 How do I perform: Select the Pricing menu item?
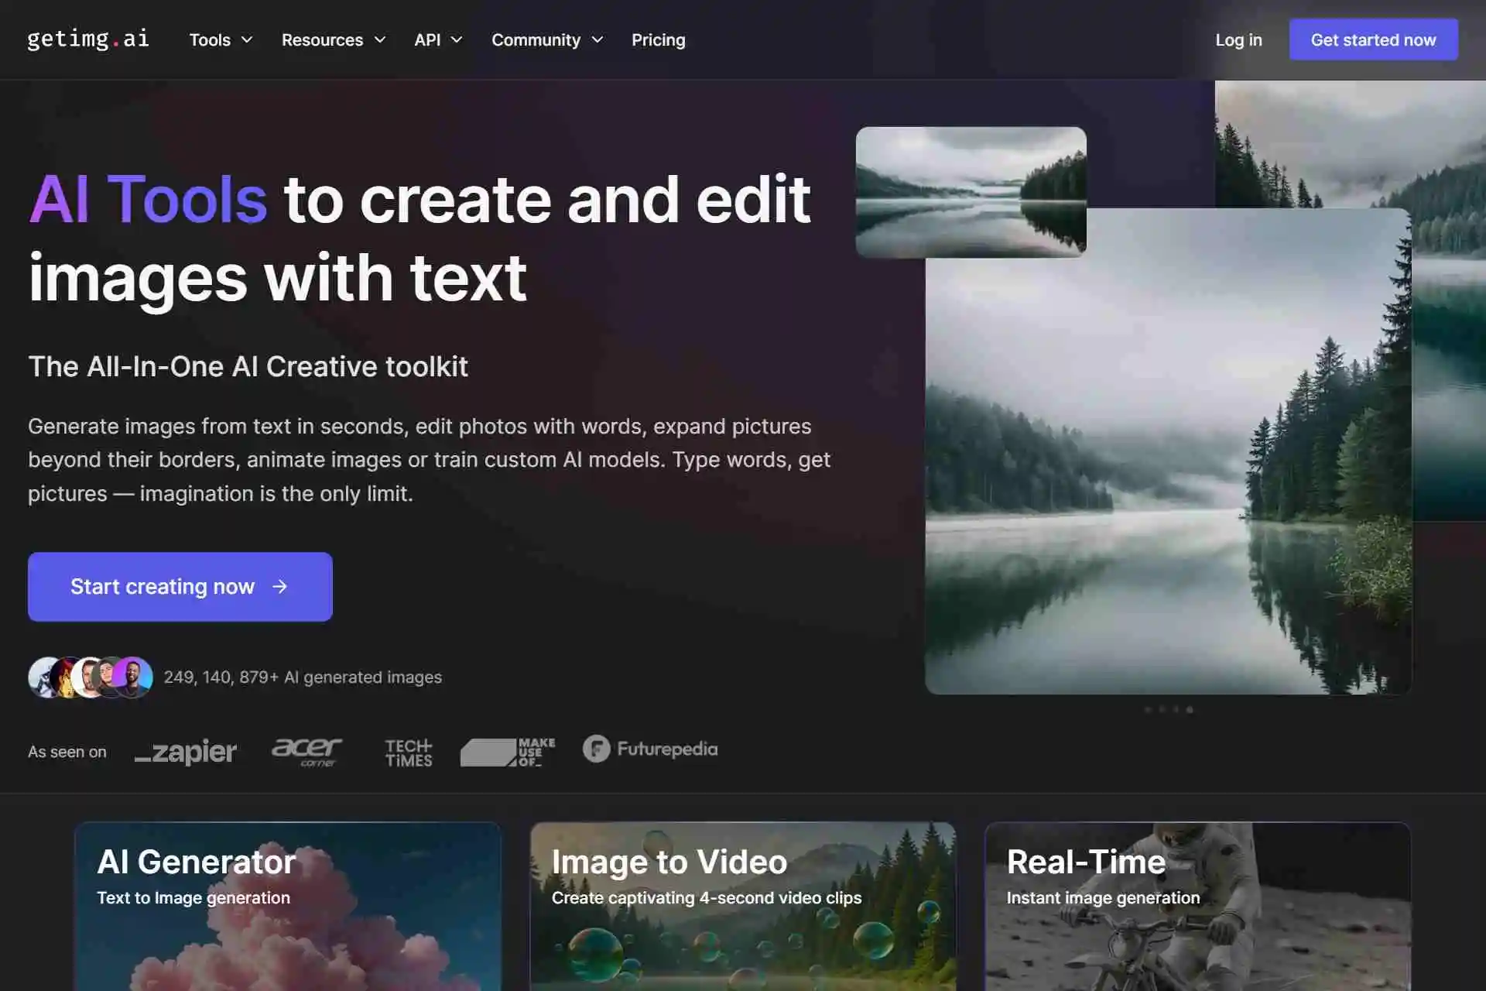(659, 39)
